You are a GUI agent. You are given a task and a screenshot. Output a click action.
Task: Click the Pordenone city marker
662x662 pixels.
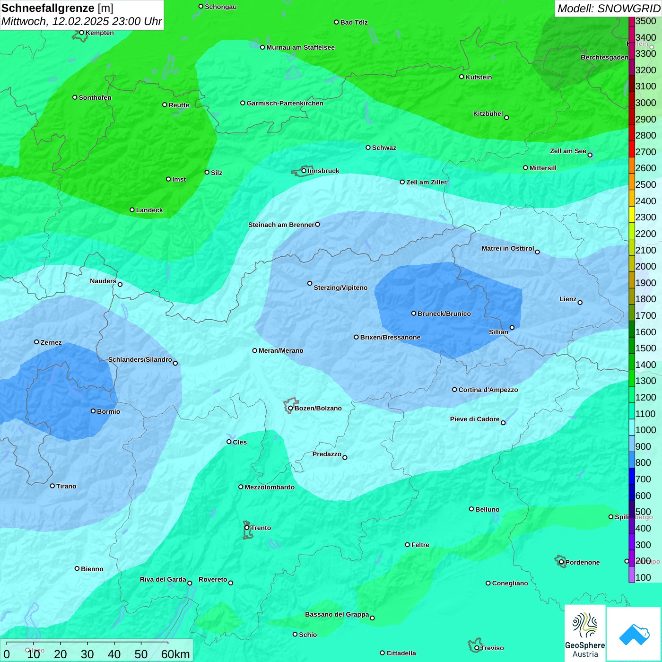coord(561,562)
